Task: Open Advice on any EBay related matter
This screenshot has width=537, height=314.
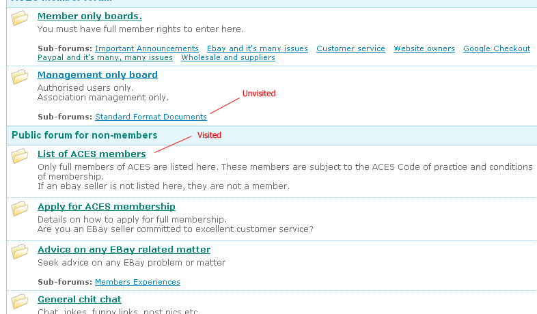Action: coord(124,250)
